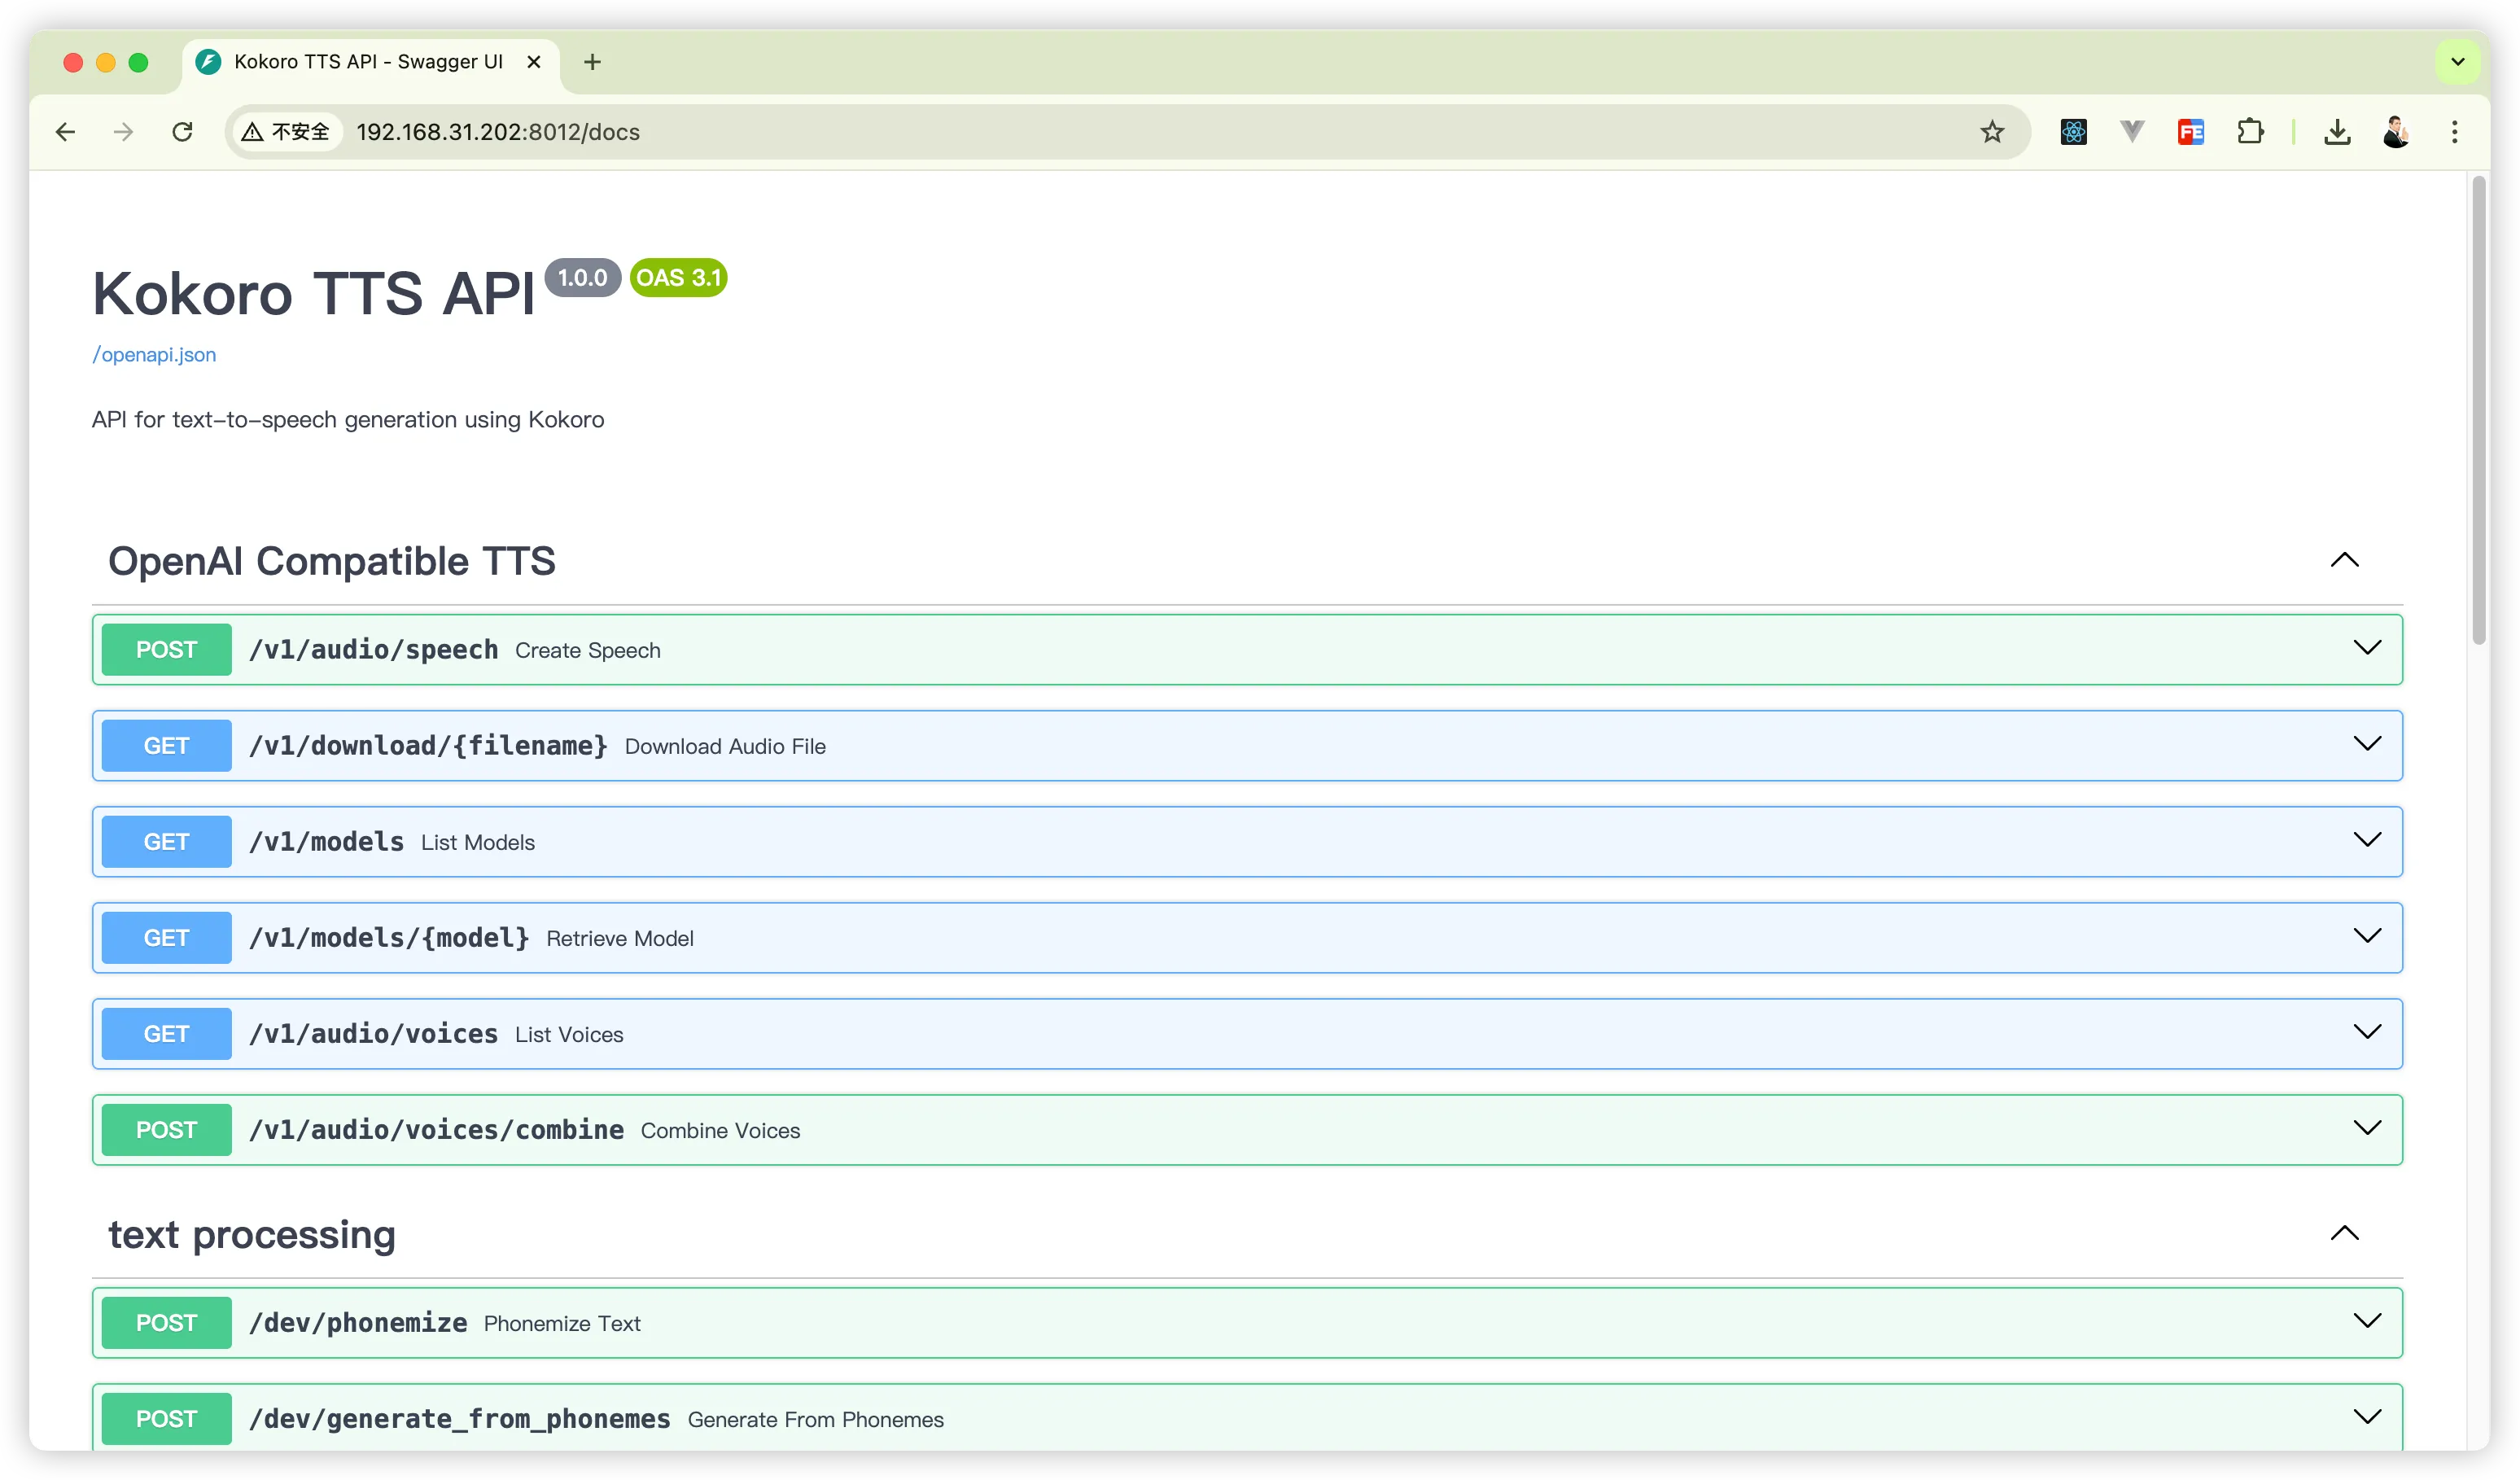Viewport: 2520px width, 1480px height.
Task: Expand the /v1/models/{model} endpoint chevron
Action: [x=2367, y=936]
